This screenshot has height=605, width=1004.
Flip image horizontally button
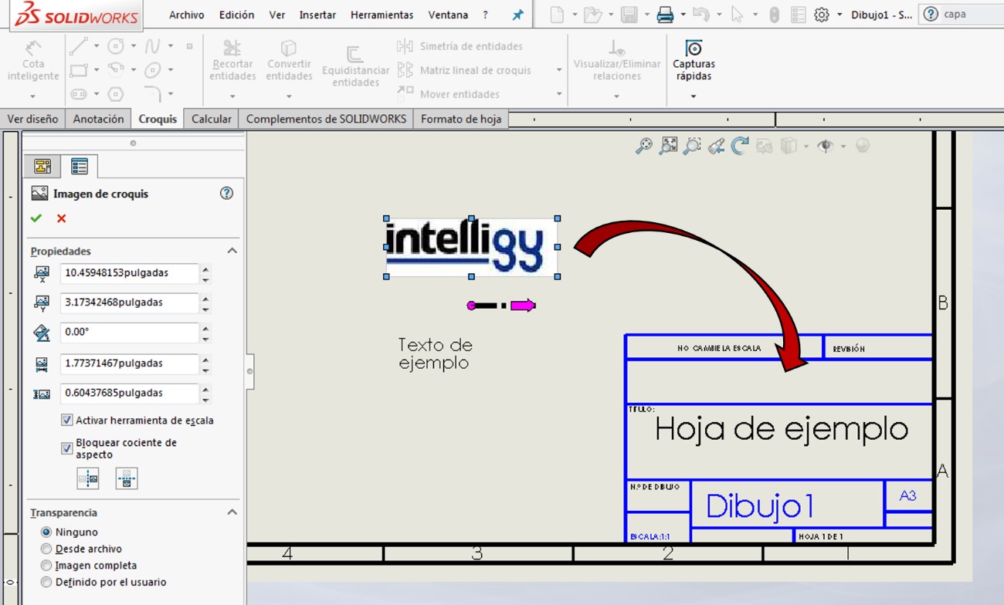pos(88,478)
